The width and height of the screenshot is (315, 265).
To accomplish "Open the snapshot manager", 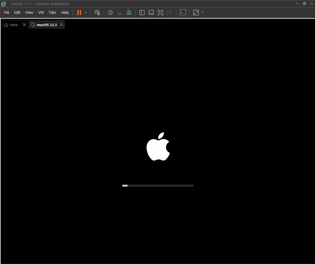I will coord(129,13).
